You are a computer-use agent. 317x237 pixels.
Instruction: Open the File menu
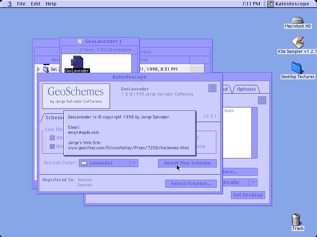click(21, 4)
